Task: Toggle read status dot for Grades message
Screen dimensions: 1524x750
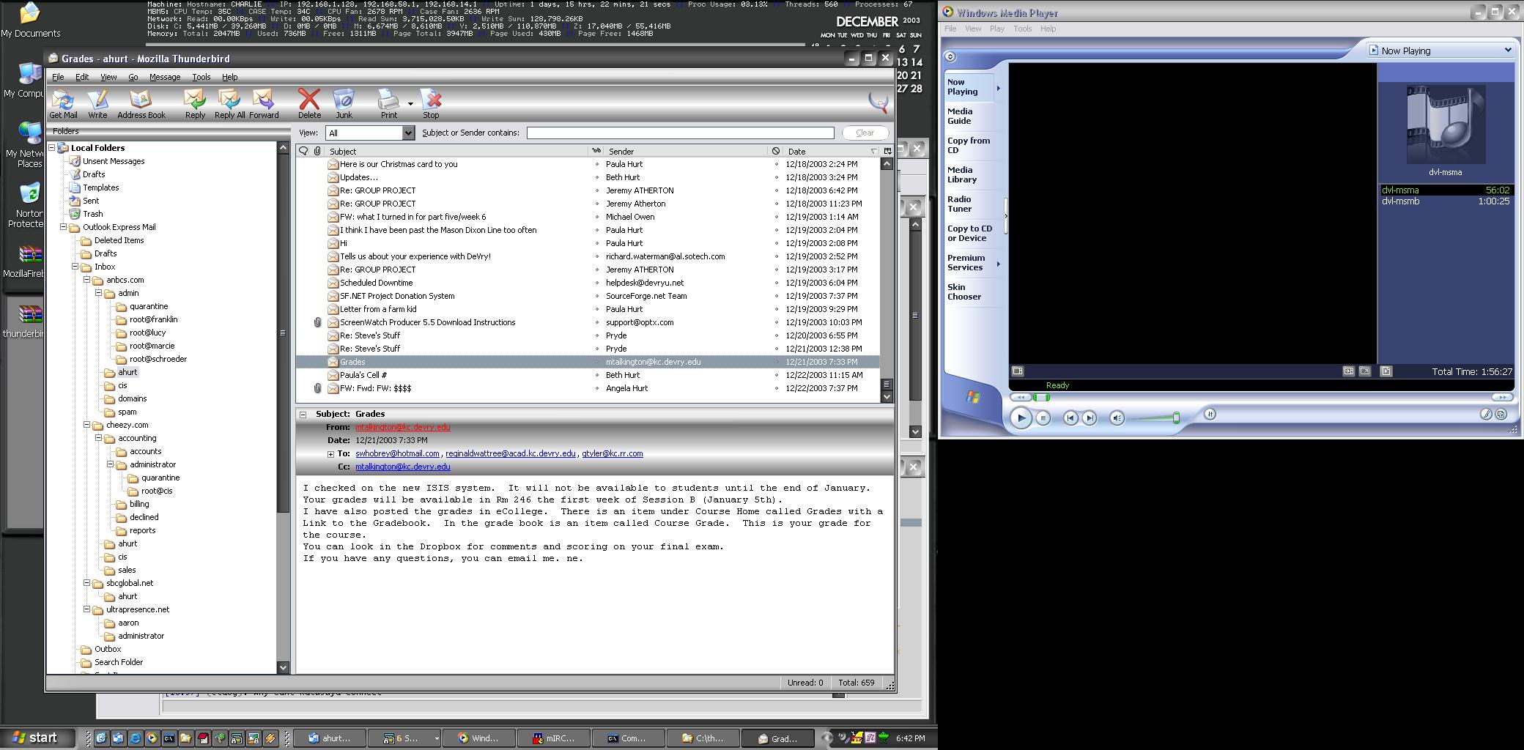Action: 596,362
